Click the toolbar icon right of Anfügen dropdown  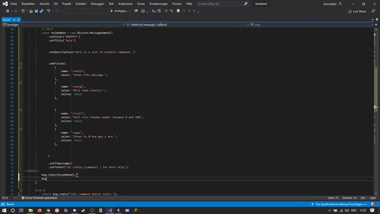click(136, 11)
